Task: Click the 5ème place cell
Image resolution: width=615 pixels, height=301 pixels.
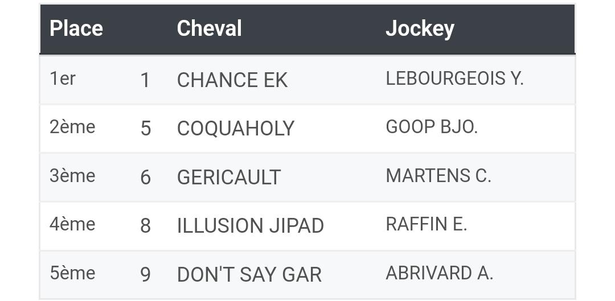Action: [x=72, y=273]
